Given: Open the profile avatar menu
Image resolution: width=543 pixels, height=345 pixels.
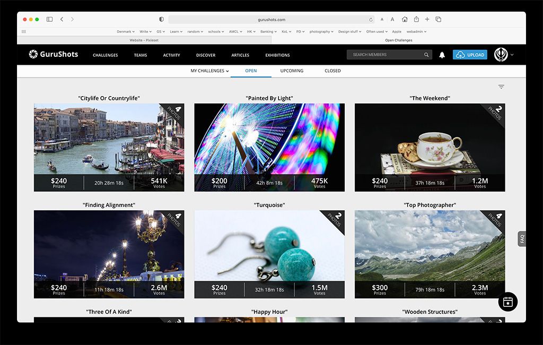Looking at the screenshot, I should coord(501,55).
